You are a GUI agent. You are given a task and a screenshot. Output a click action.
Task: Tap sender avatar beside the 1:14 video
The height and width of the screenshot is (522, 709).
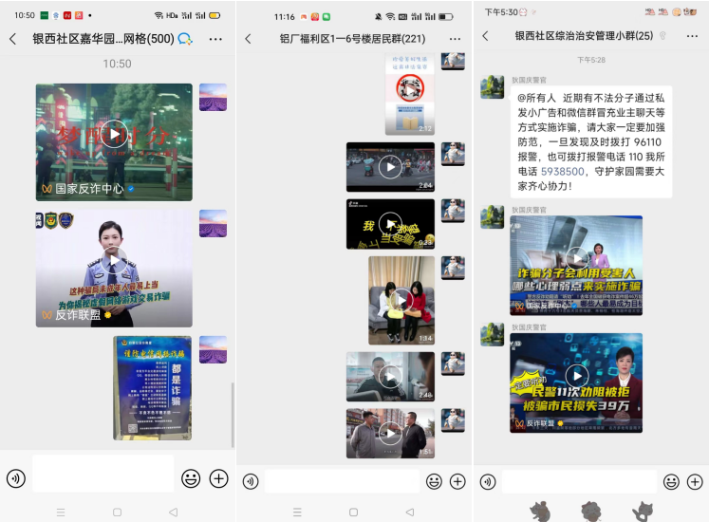453,269
